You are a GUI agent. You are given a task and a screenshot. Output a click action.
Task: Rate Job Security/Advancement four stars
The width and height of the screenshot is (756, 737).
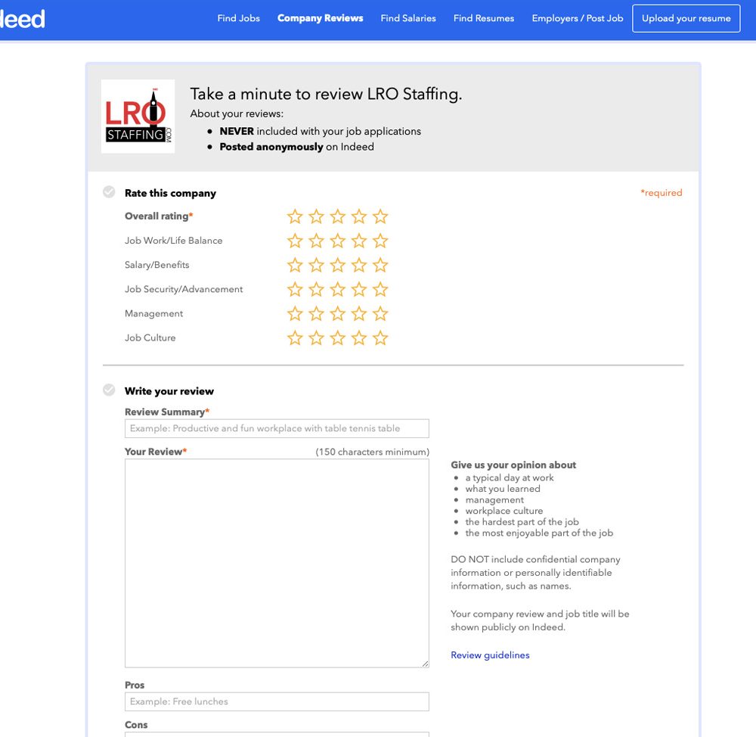click(359, 290)
